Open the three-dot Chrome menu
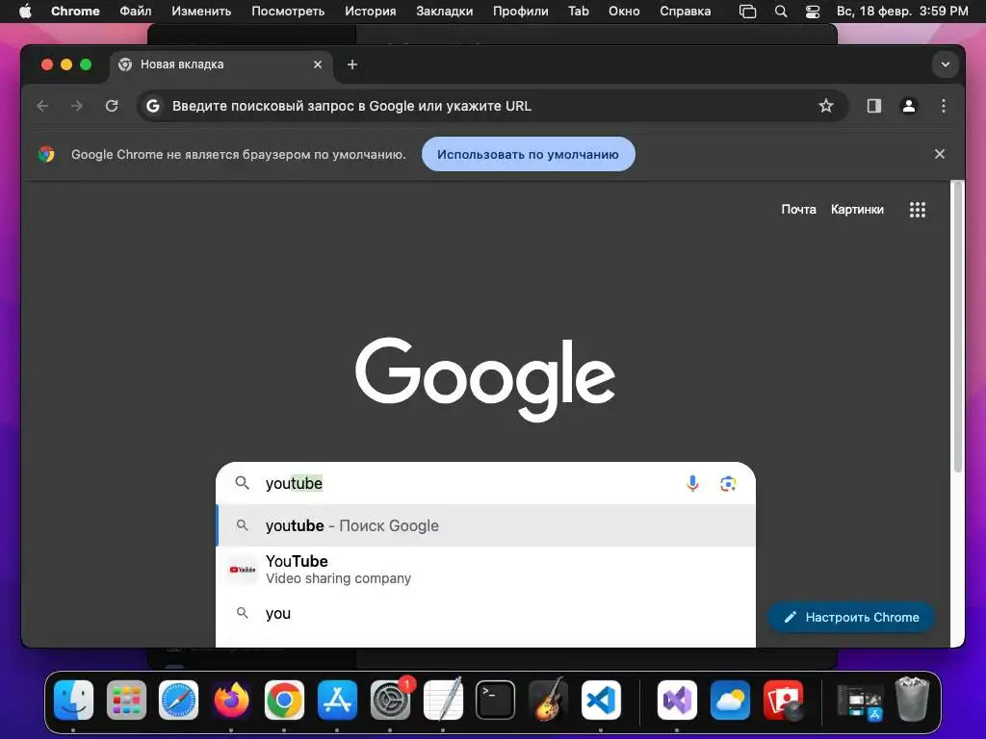 944,106
